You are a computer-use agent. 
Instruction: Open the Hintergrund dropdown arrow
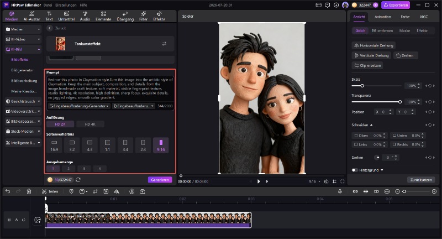tap(382, 170)
